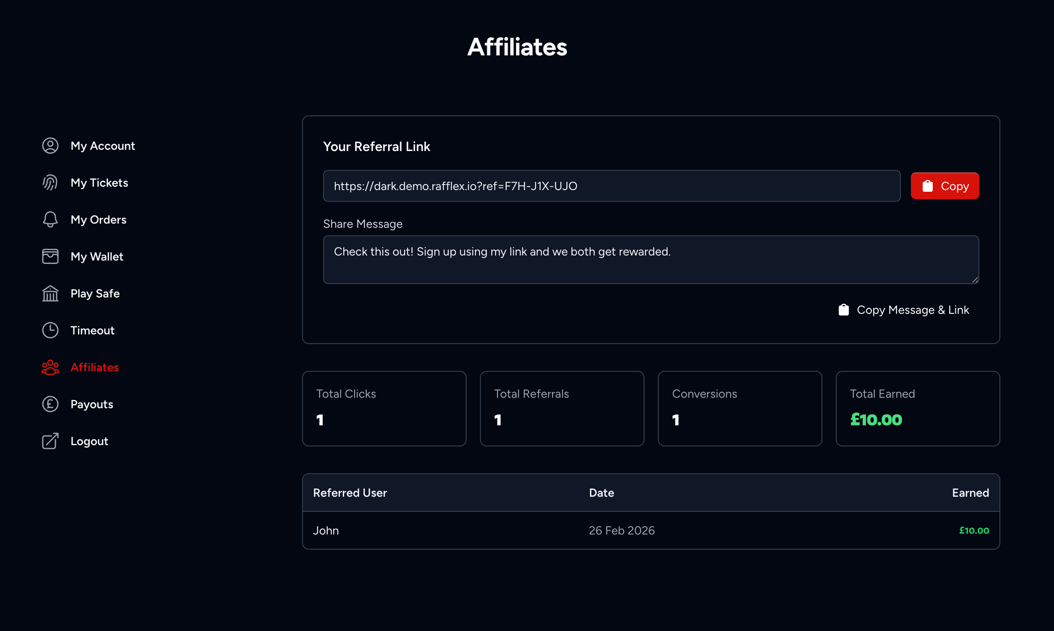
Task: Click the Affiliates people icon
Action: point(50,367)
